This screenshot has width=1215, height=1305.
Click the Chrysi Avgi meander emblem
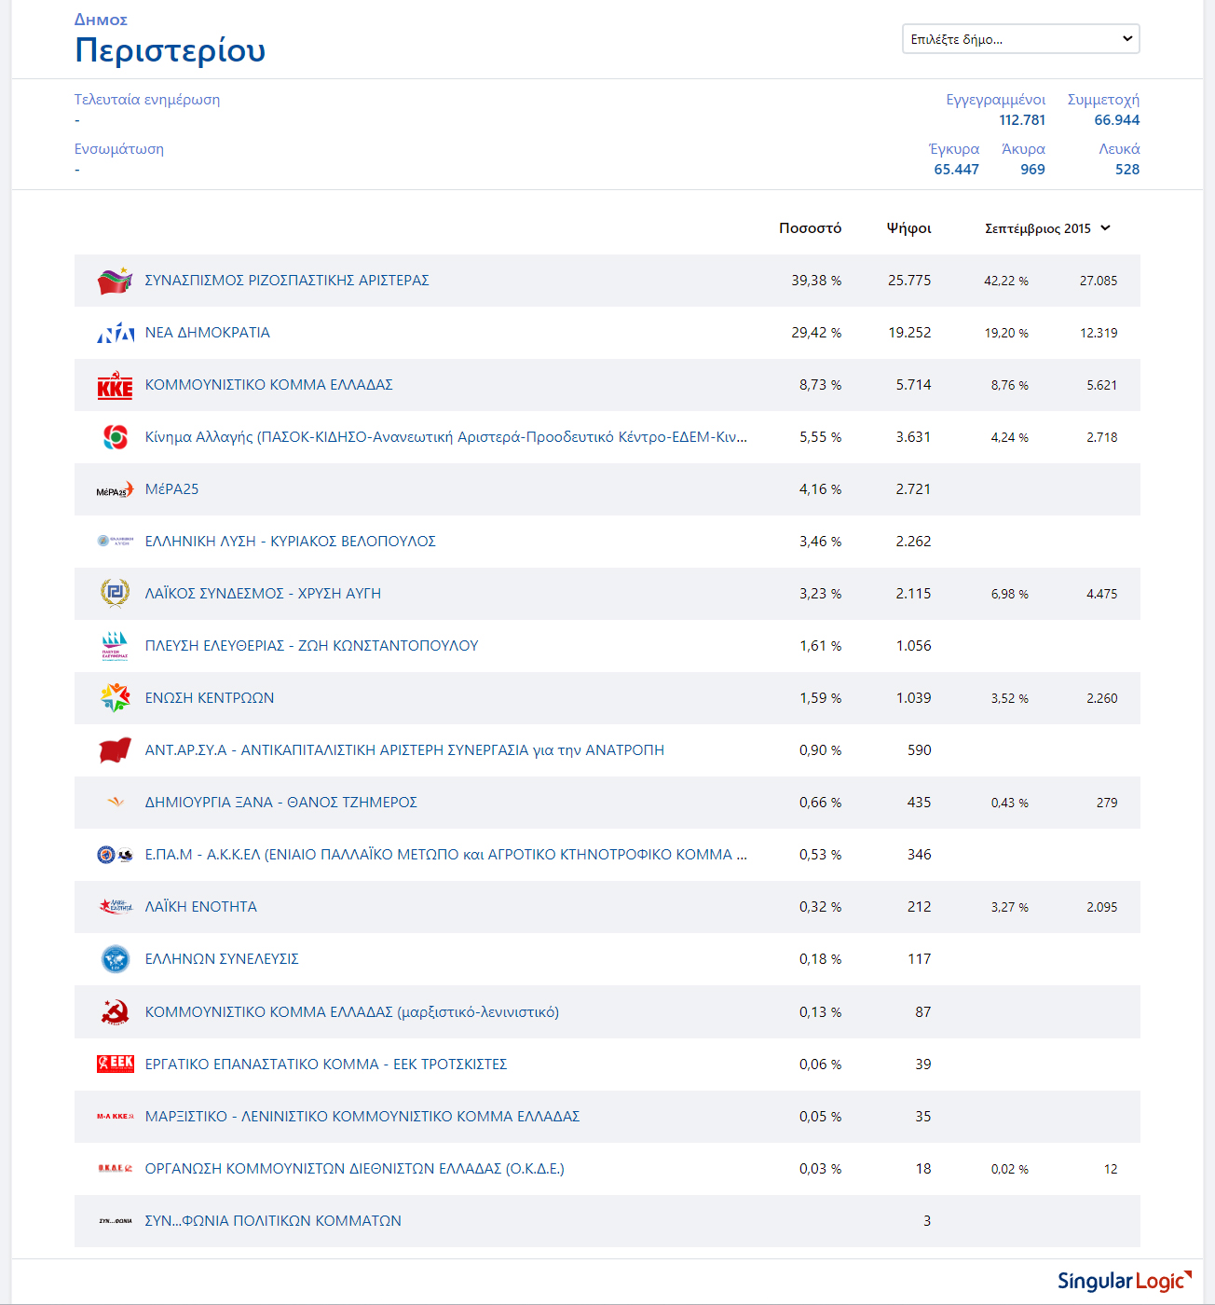coord(115,594)
